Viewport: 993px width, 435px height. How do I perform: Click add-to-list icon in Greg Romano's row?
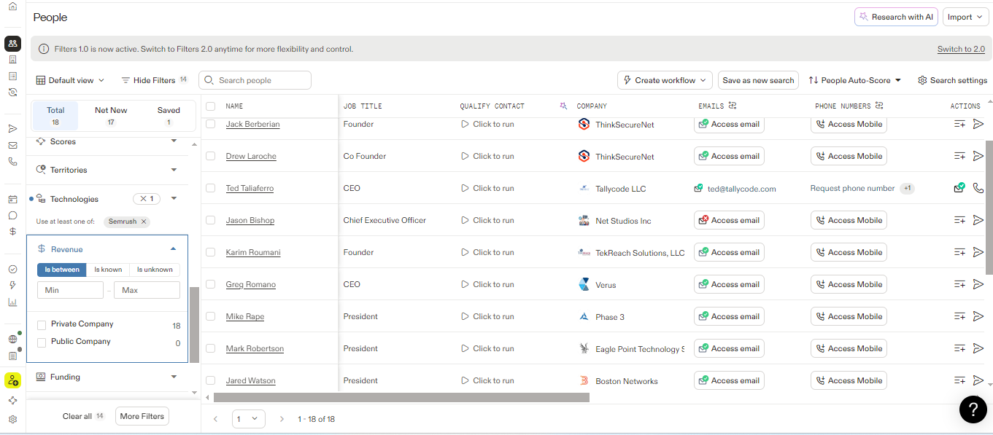click(959, 284)
